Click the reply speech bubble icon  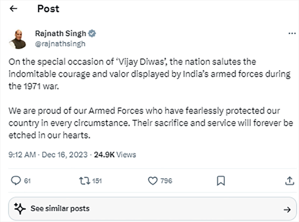15,181
